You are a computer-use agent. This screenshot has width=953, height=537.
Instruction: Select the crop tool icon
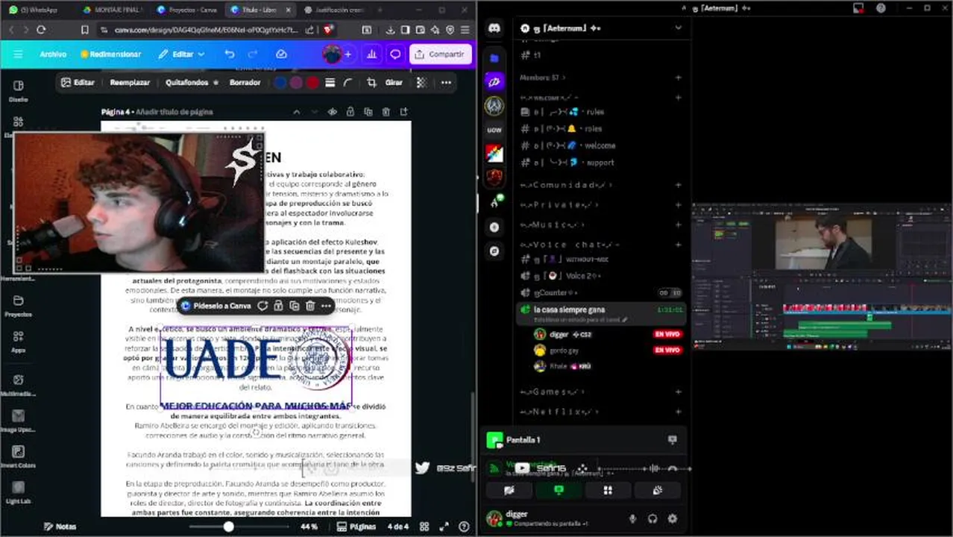click(371, 83)
